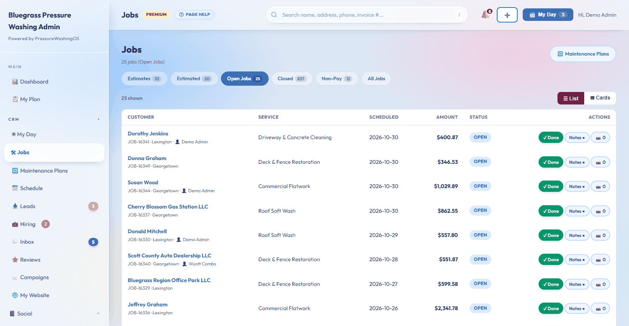Open customer Donna Graham

pos(147,158)
